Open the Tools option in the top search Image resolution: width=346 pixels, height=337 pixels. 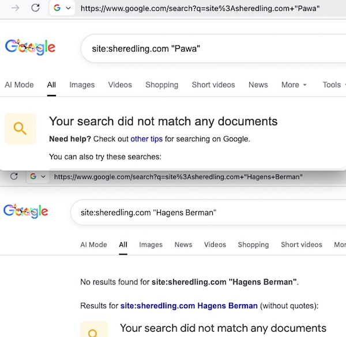[332, 85]
